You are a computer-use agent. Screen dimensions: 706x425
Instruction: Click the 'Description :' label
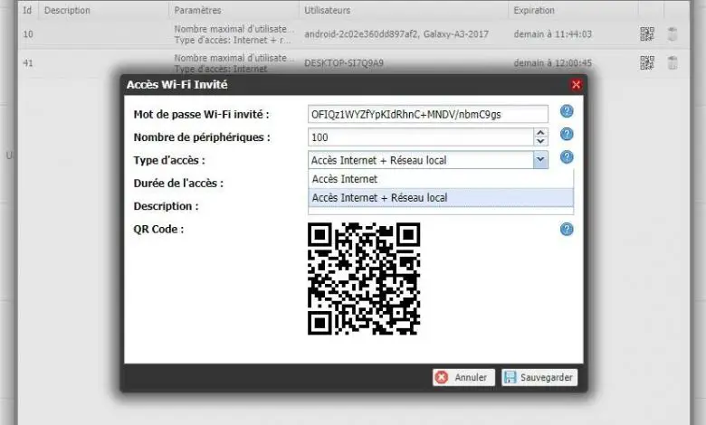point(166,206)
